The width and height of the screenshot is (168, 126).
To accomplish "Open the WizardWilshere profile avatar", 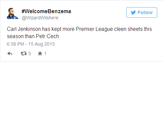I will click(12, 13).
